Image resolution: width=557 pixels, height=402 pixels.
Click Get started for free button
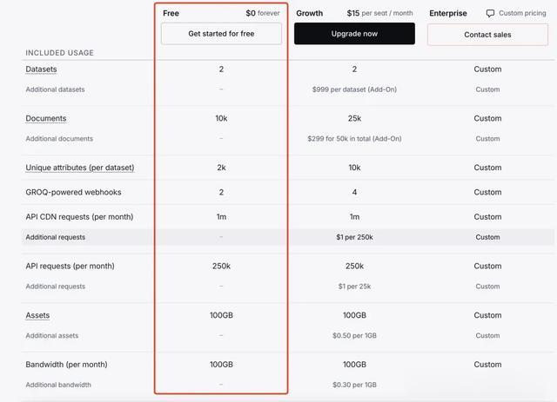(x=221, y=34)
